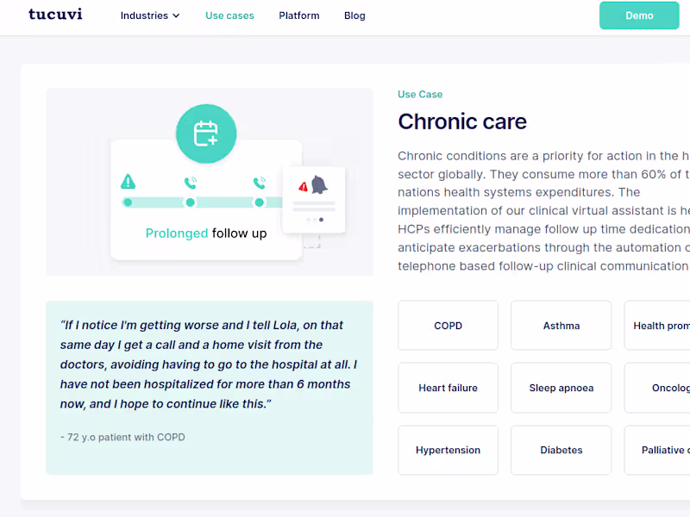This screenshot has height=517, width=690.
Task: Select the COPD condition card
Action: point(448,325)
